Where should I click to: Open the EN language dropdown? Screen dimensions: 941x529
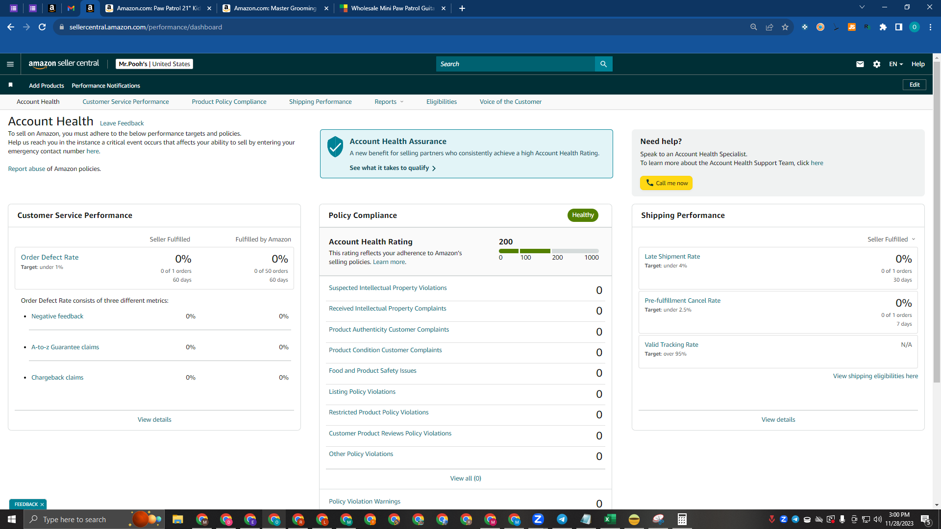click(896, 64)
